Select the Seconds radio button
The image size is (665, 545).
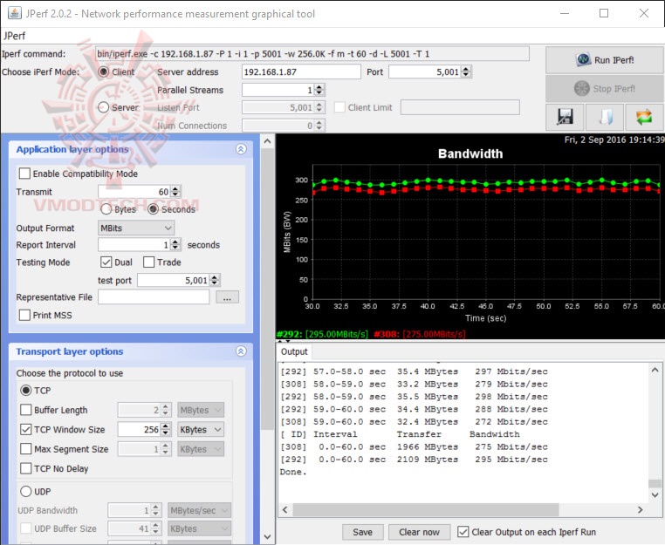(153, 209)
